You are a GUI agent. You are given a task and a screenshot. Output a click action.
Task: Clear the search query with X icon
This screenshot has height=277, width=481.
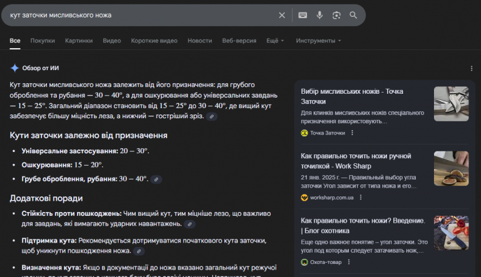tap(282, 15)
